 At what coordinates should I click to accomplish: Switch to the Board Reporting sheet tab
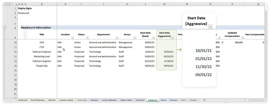[37, 100]
